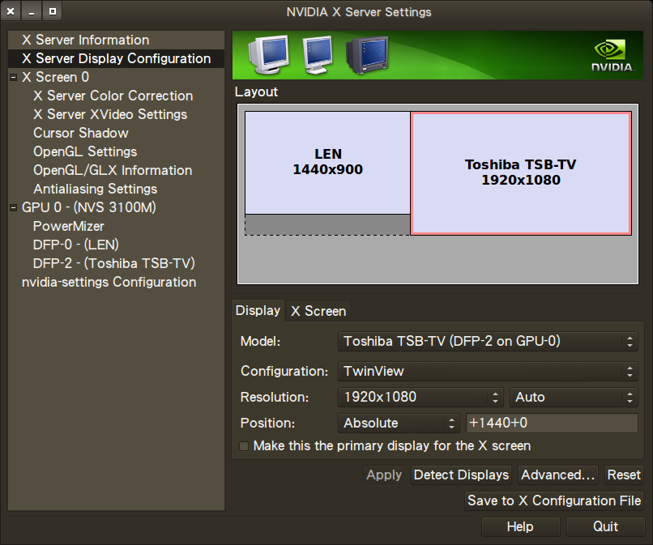
Task: Open X Server XVideo Settings
Action: pyautogui.click(x=110, y=115)
